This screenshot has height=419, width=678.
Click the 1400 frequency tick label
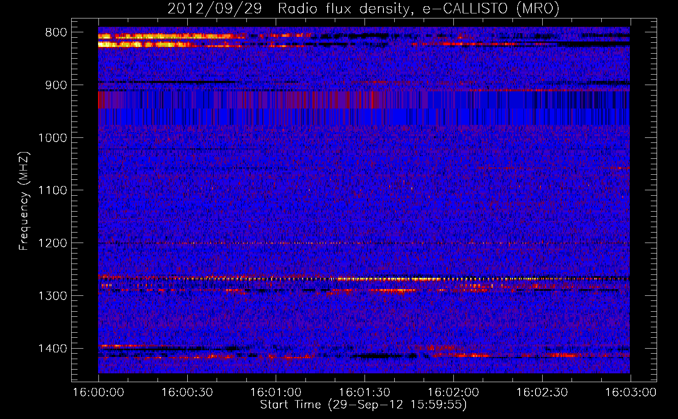[53, 349]
